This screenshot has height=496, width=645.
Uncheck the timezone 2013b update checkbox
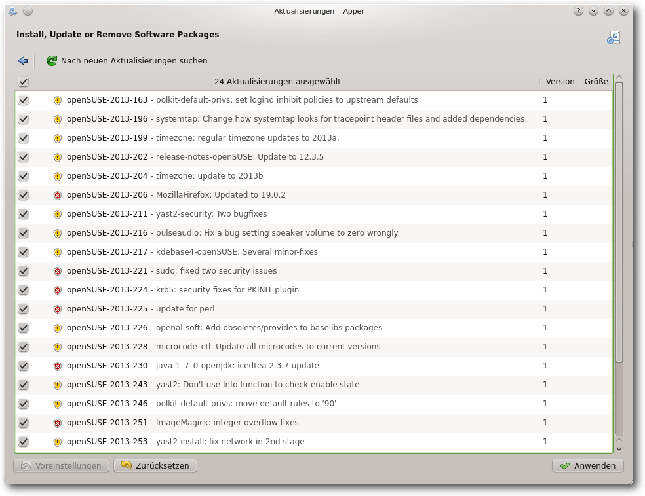[x=24, y=176]
